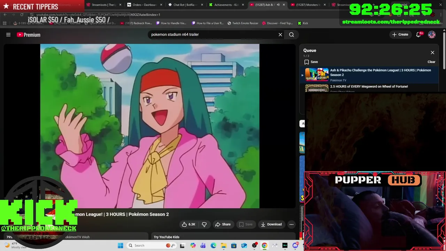
Task: Open the Twitch Emote Resizer bookmark
Action: (243, 23)
